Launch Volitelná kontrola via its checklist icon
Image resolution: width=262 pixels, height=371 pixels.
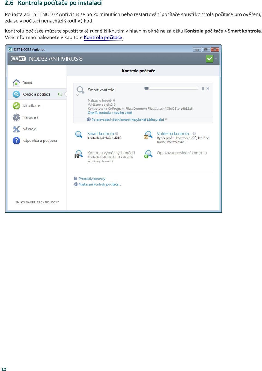point(148,135)
